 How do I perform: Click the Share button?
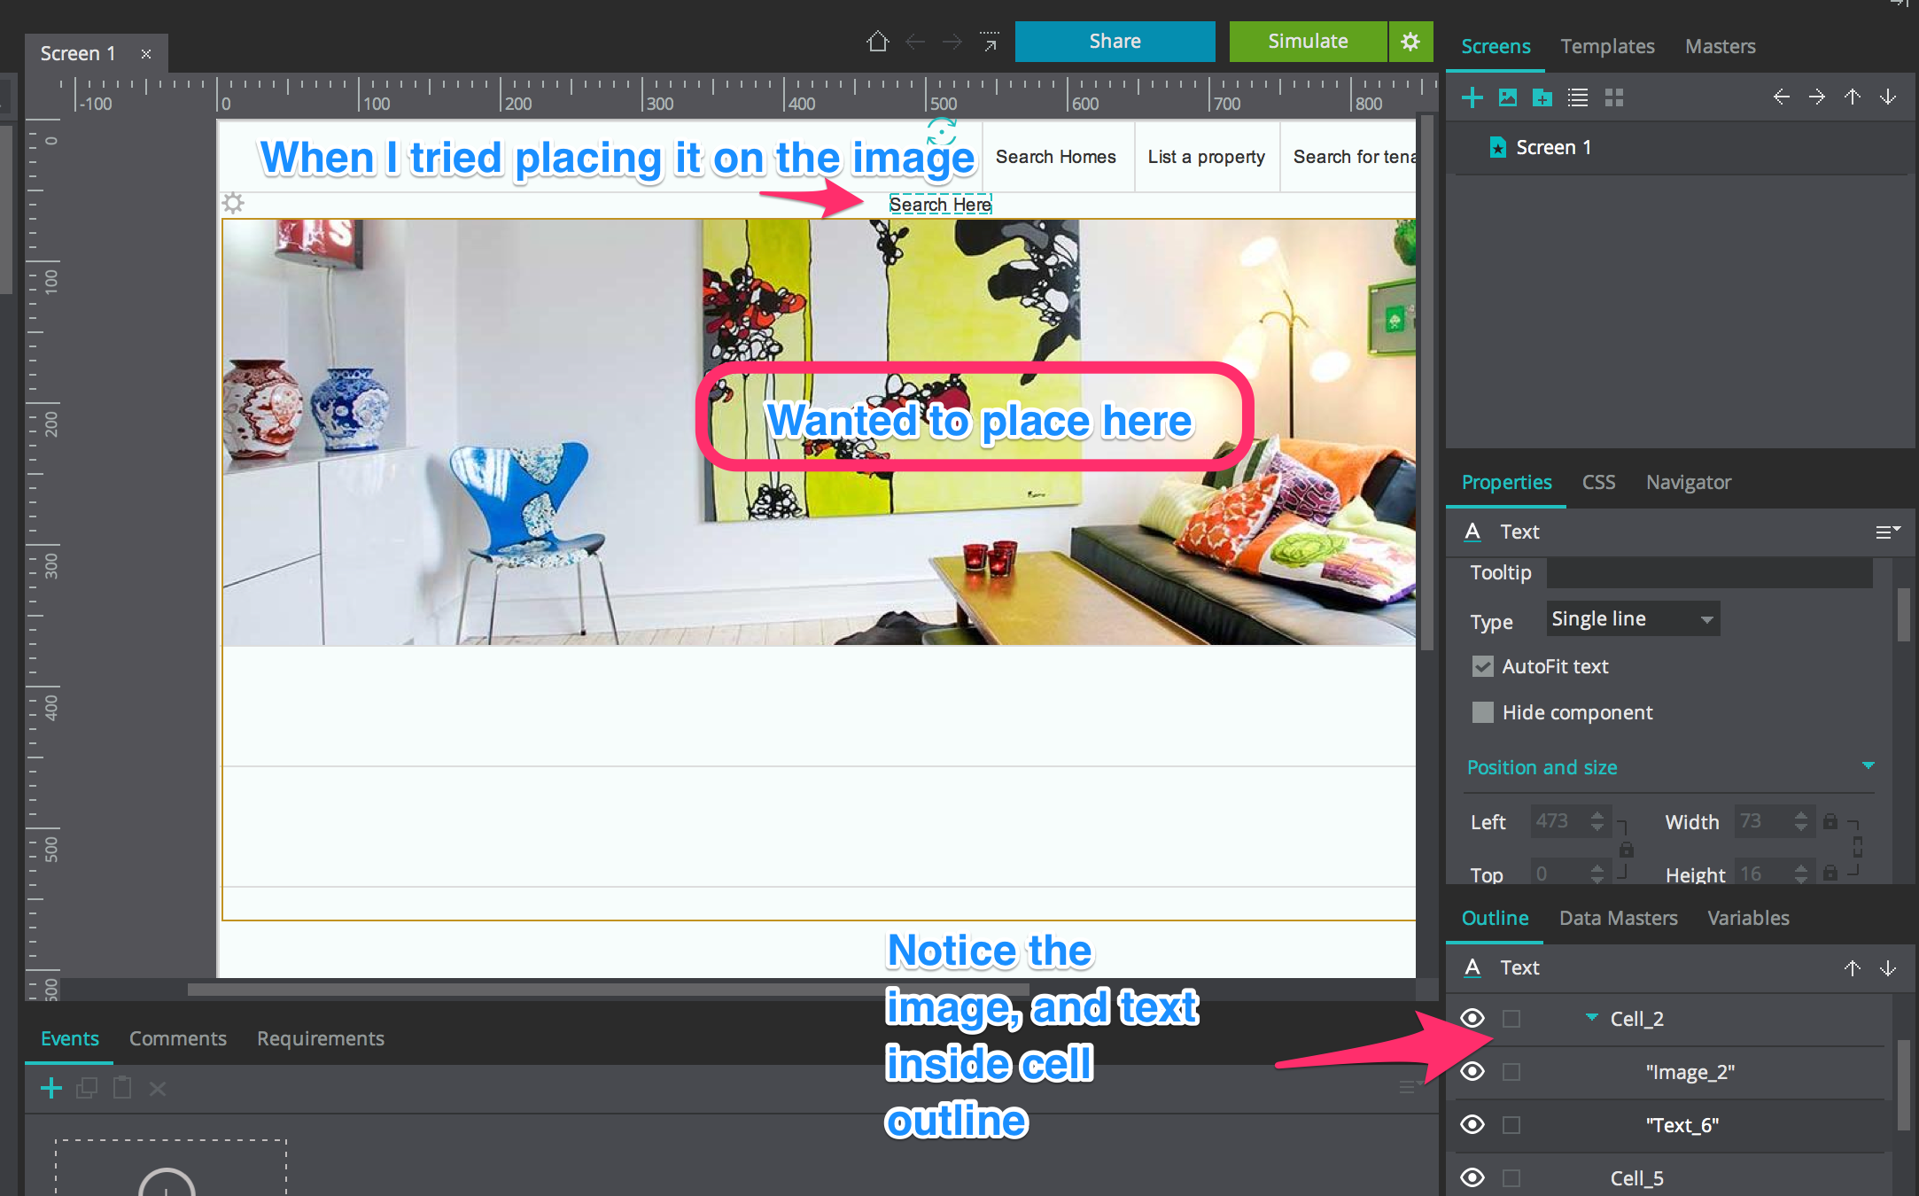1115,42
